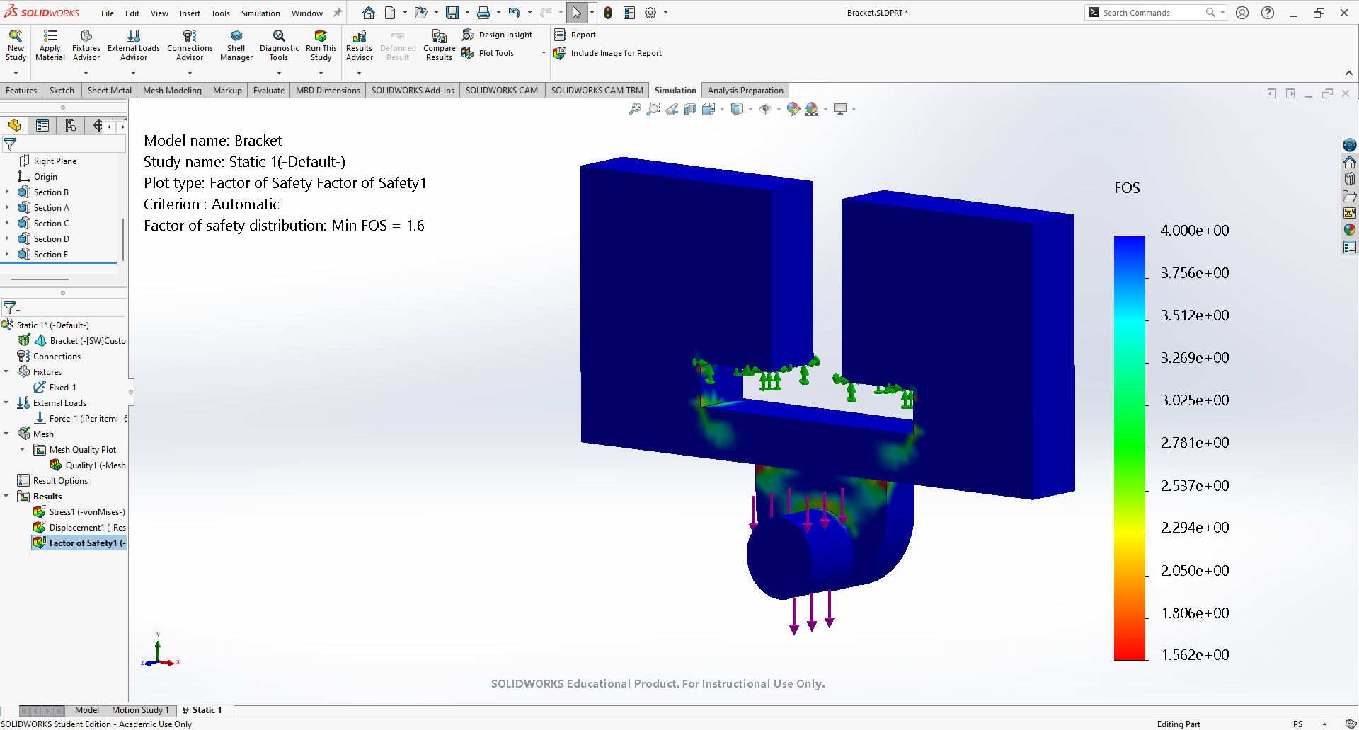The image size is (1359, 730).
Task: Open Connections Advisor
Action: pos(190,45)
